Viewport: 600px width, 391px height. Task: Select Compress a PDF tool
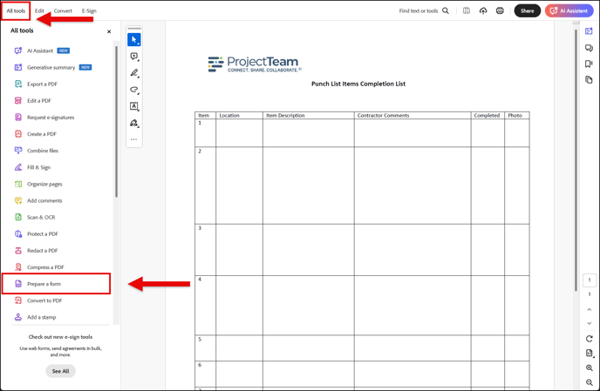[x=39, y=266]
